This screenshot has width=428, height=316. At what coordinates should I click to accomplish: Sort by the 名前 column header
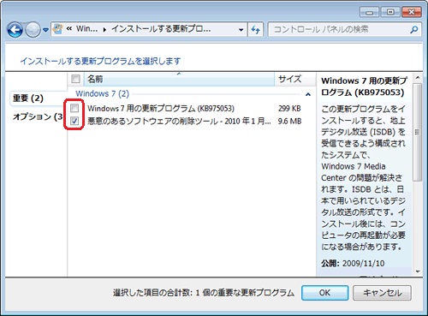click(179, 79)
